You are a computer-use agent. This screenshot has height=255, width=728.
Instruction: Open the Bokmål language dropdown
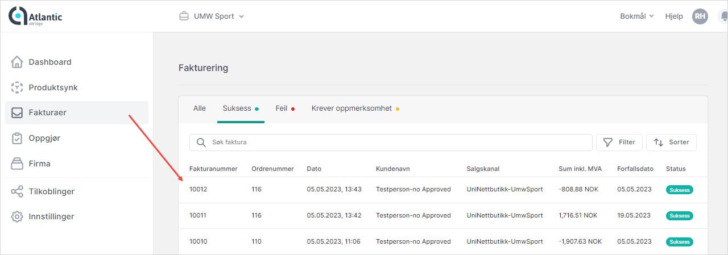pyautogui.click(x=636, y=16)
